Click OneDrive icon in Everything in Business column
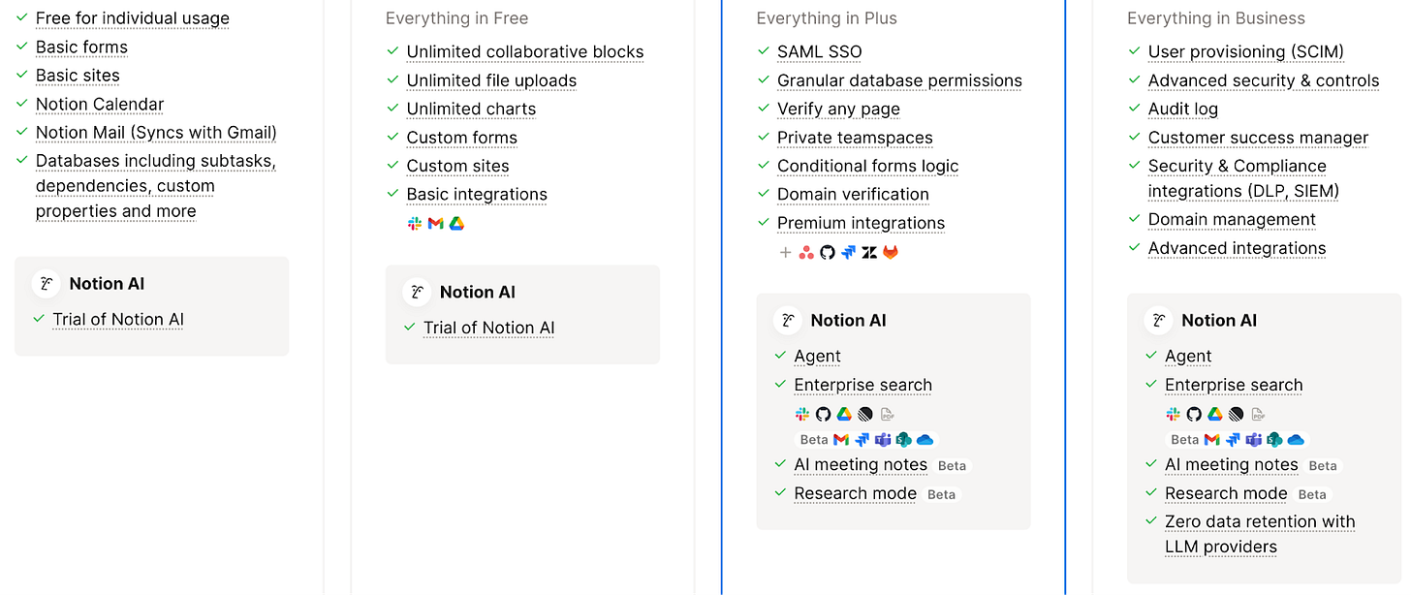This screenshot has height=595, width=1411. pyautogui.click(x=1296, y=440)
